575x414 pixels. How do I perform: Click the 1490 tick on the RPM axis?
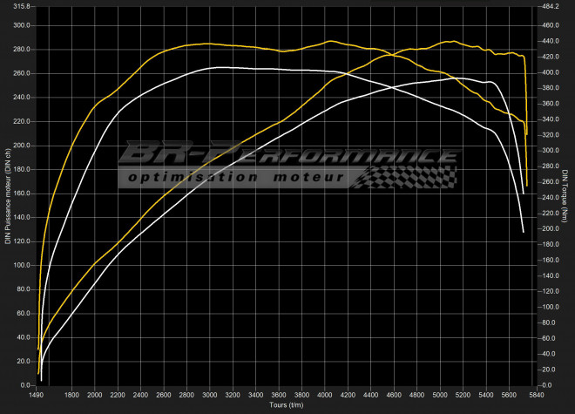coord(37,395)
